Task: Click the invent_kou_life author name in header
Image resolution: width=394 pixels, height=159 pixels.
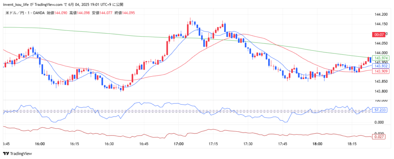Action: point(15,5)
